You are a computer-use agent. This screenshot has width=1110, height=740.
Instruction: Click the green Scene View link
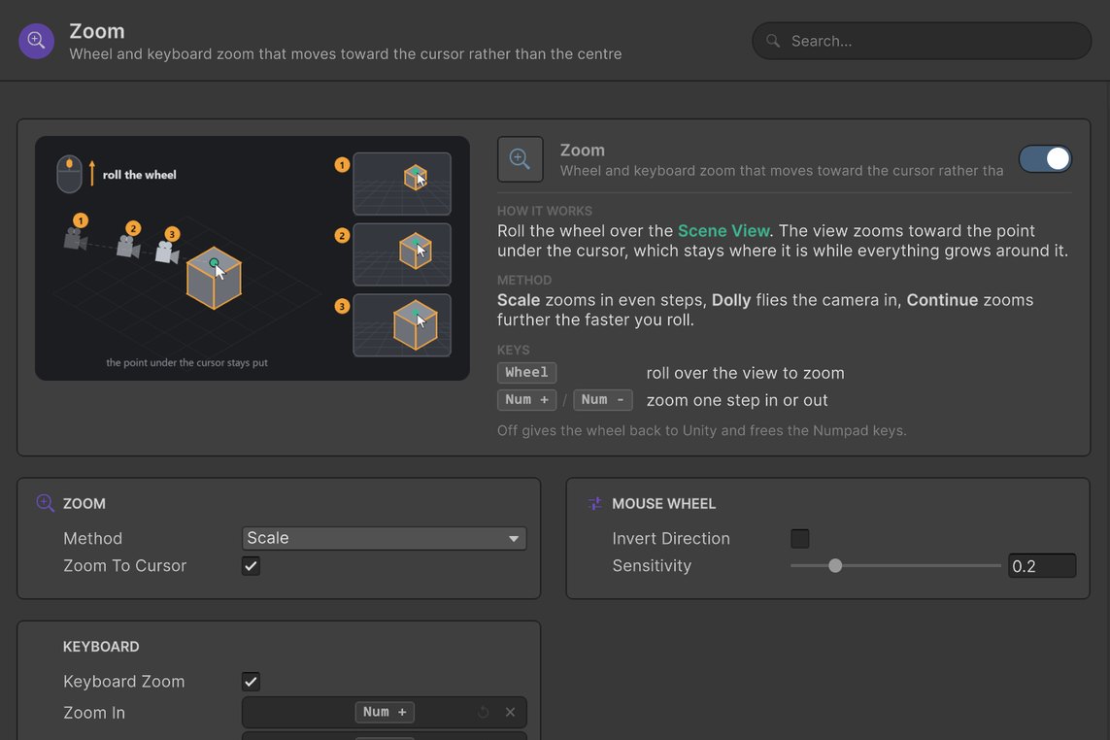point(723,231)
